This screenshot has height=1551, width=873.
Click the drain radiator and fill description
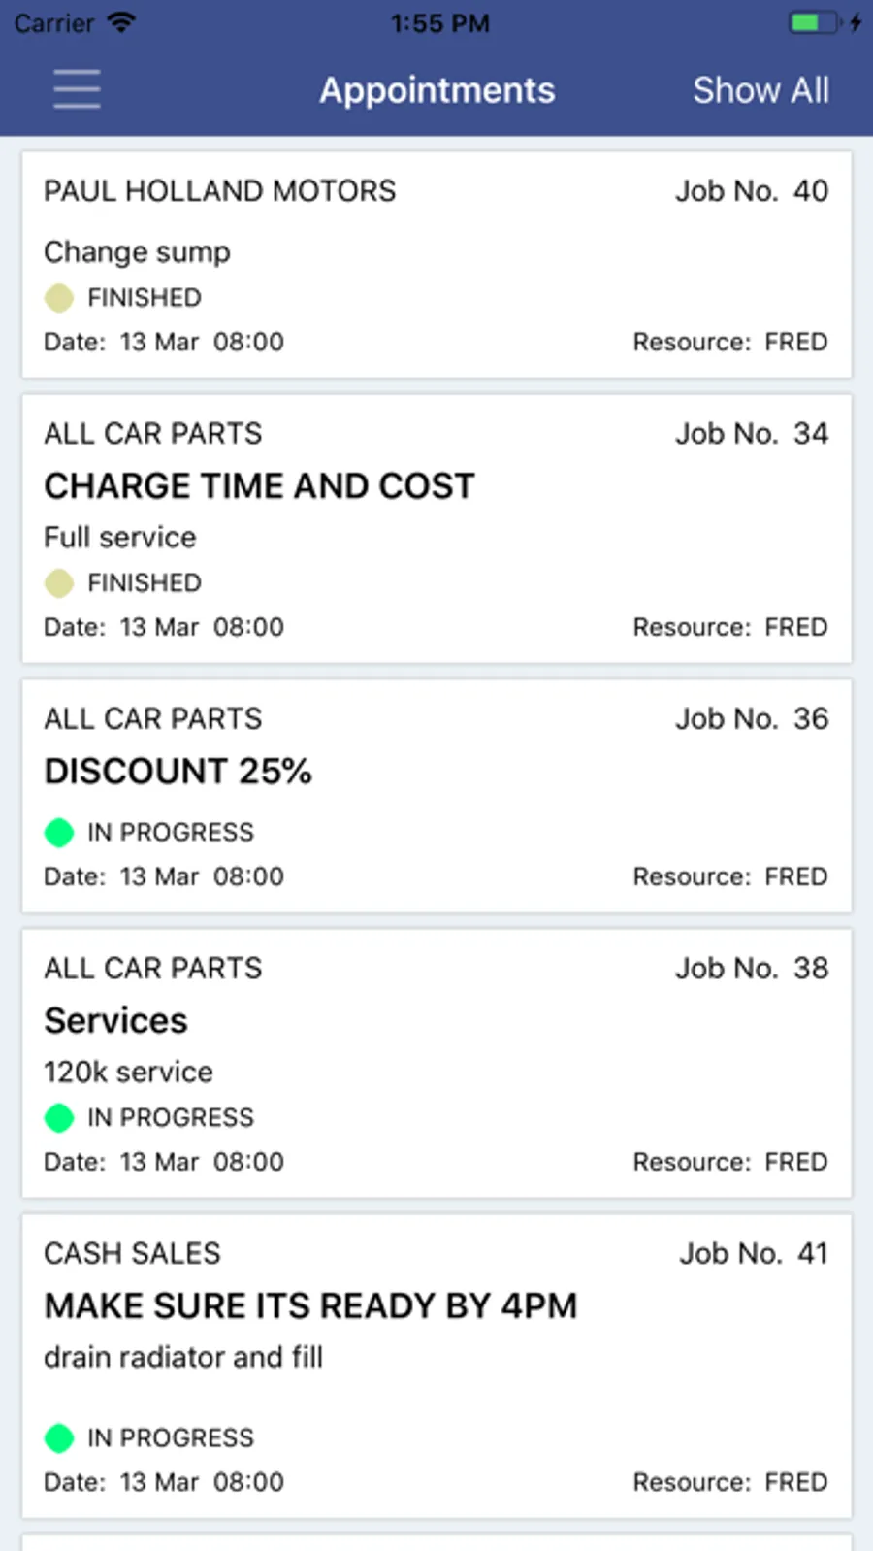(183, 1357)
